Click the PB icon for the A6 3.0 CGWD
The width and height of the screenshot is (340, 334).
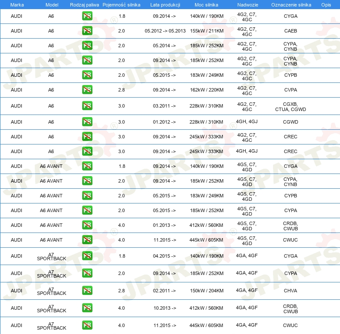click(x=87, y=122)
